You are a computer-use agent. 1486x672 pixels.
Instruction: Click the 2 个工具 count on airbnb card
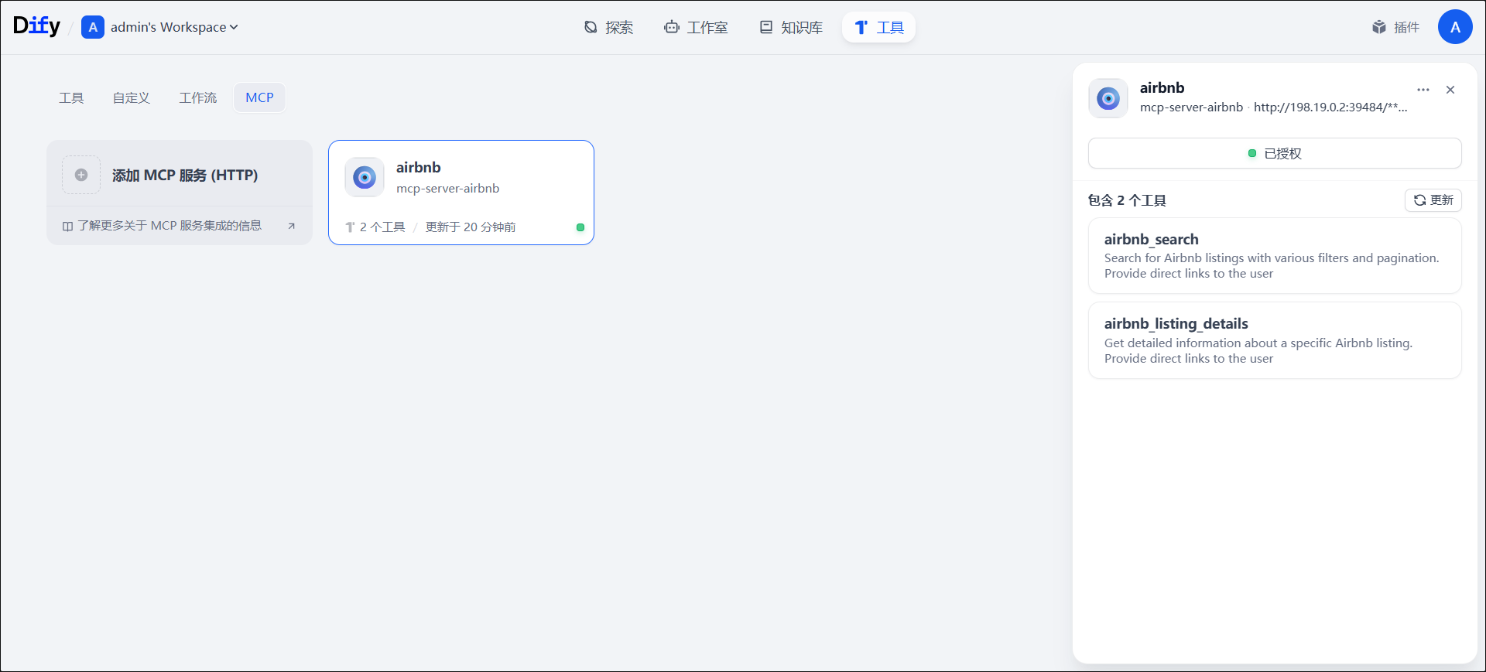point(382,227)
